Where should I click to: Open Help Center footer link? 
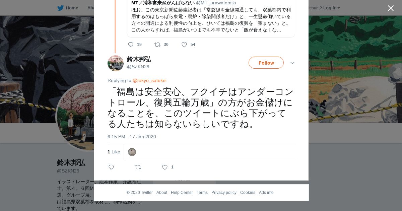click(182, 193)
